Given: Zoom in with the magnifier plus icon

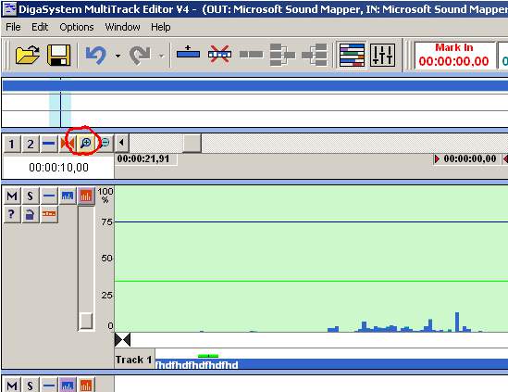Looking at the screenshot, I should coord(86,143).
